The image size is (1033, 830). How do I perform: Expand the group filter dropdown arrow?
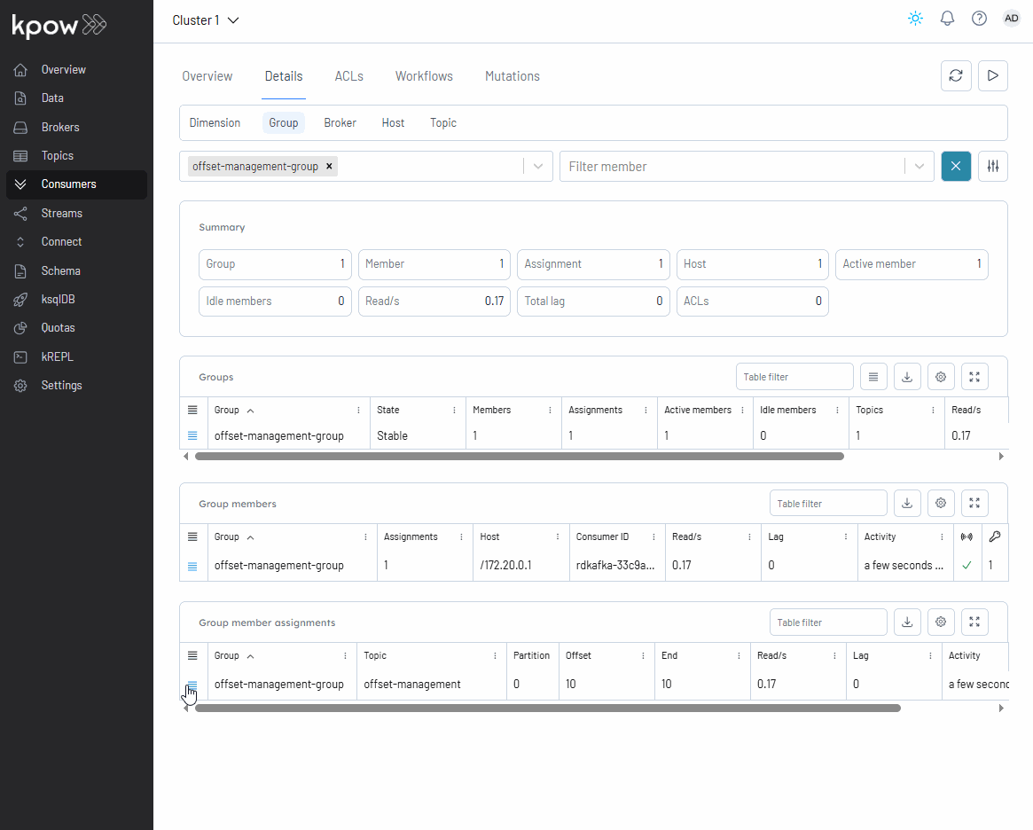click(537, 167)
